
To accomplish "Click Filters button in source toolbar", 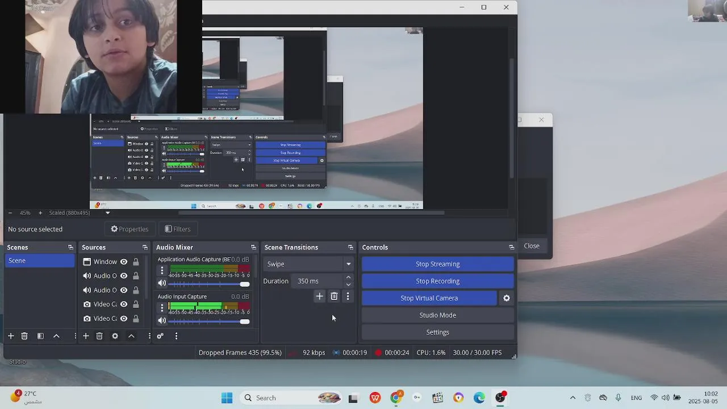I will coord(178,229).
